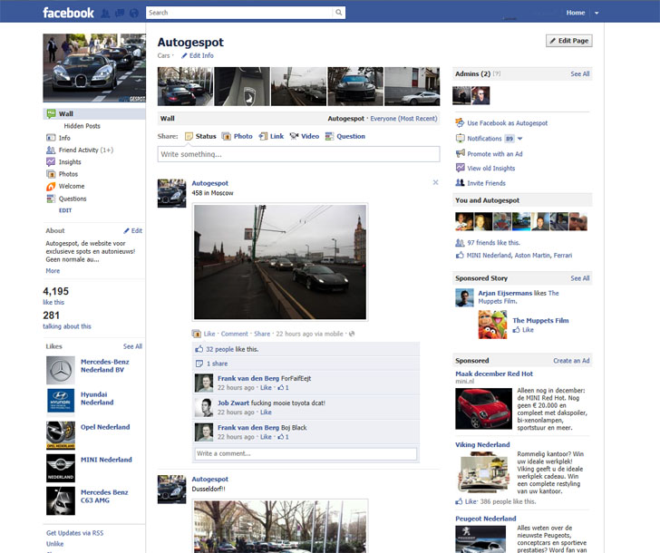Open Info in the left sidebar
The width and height of the screenshot is (660, 553).
(x=64, y=138)
